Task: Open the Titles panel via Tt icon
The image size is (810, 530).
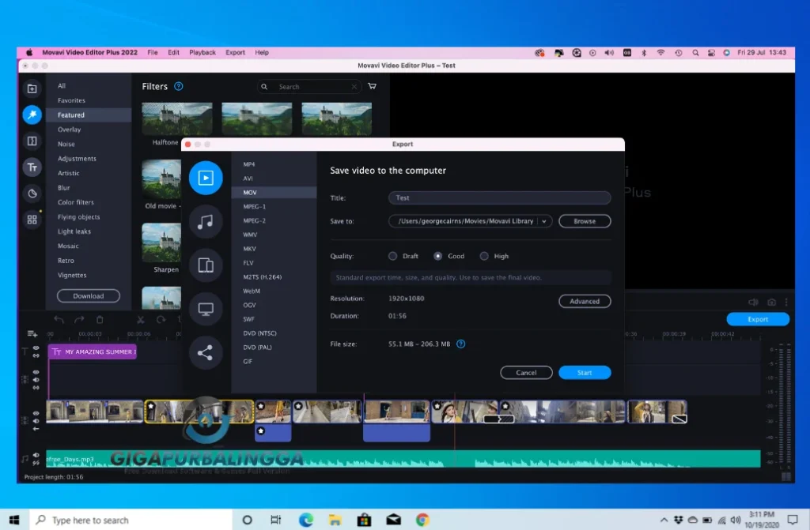Action: [x=32, y=167]
